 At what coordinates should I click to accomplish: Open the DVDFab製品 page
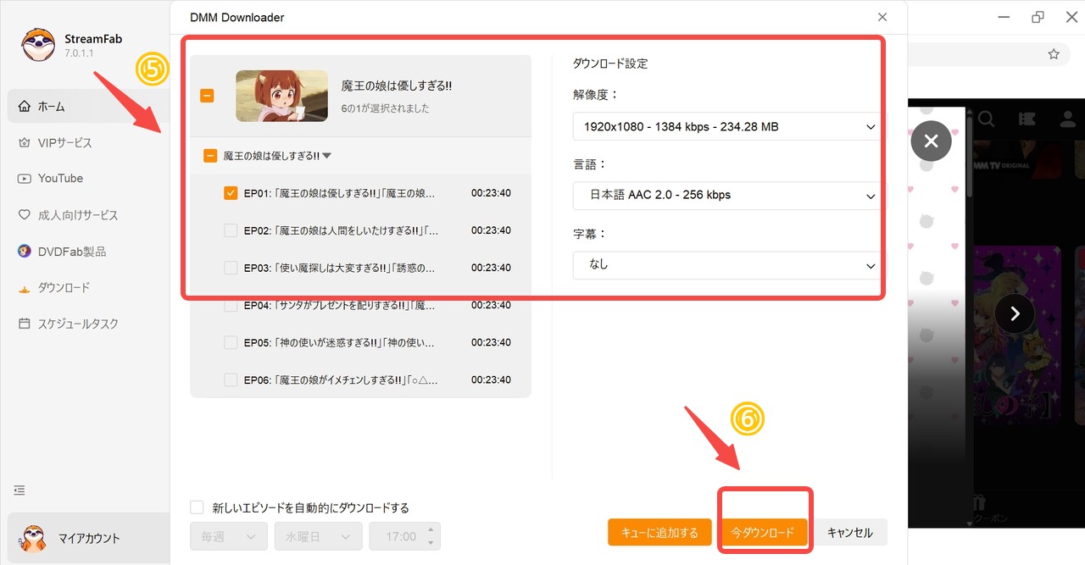pyautogui.click(x=72, y=251)
